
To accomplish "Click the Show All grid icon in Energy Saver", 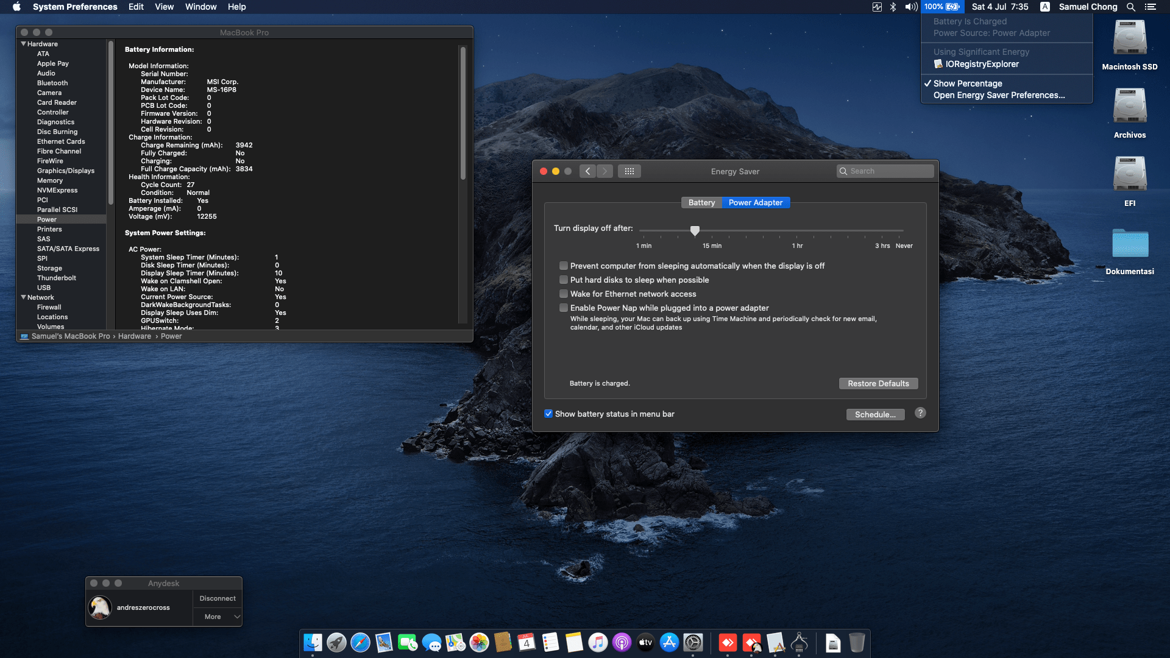I will click(629, 171).
